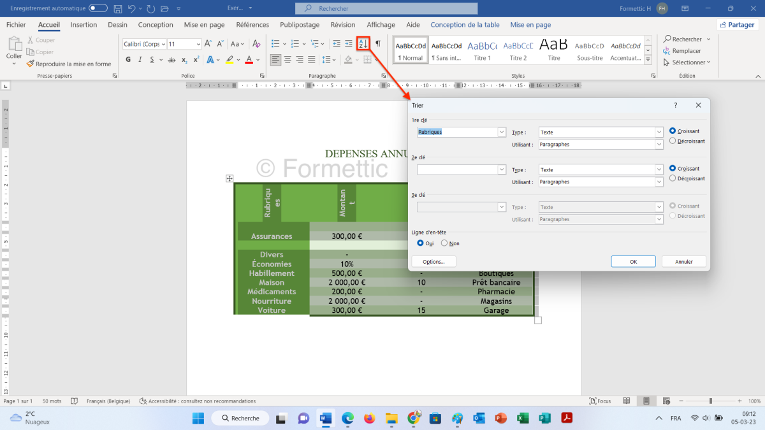Image resolution: width=765 pixels, height=430 pixels.
Task: Apply bold with the G button
Action: coord(128,59)
